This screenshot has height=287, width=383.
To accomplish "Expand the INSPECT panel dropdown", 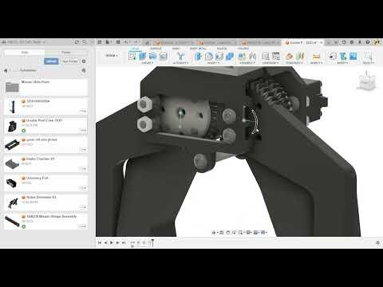I will pyautogui.click(x=316, y=63).
